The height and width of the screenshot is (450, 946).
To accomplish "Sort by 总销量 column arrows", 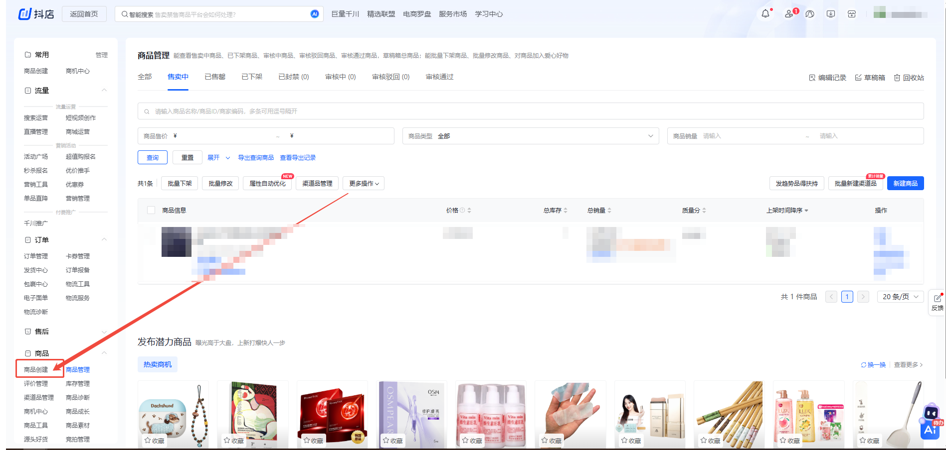I will pyautogui.click(x=609, y=211).
